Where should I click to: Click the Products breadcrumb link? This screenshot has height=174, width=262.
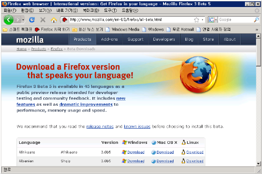point(39,49)
